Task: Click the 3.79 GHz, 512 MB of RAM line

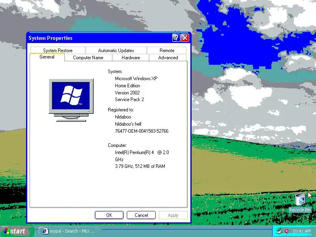Action: [140, 166]
